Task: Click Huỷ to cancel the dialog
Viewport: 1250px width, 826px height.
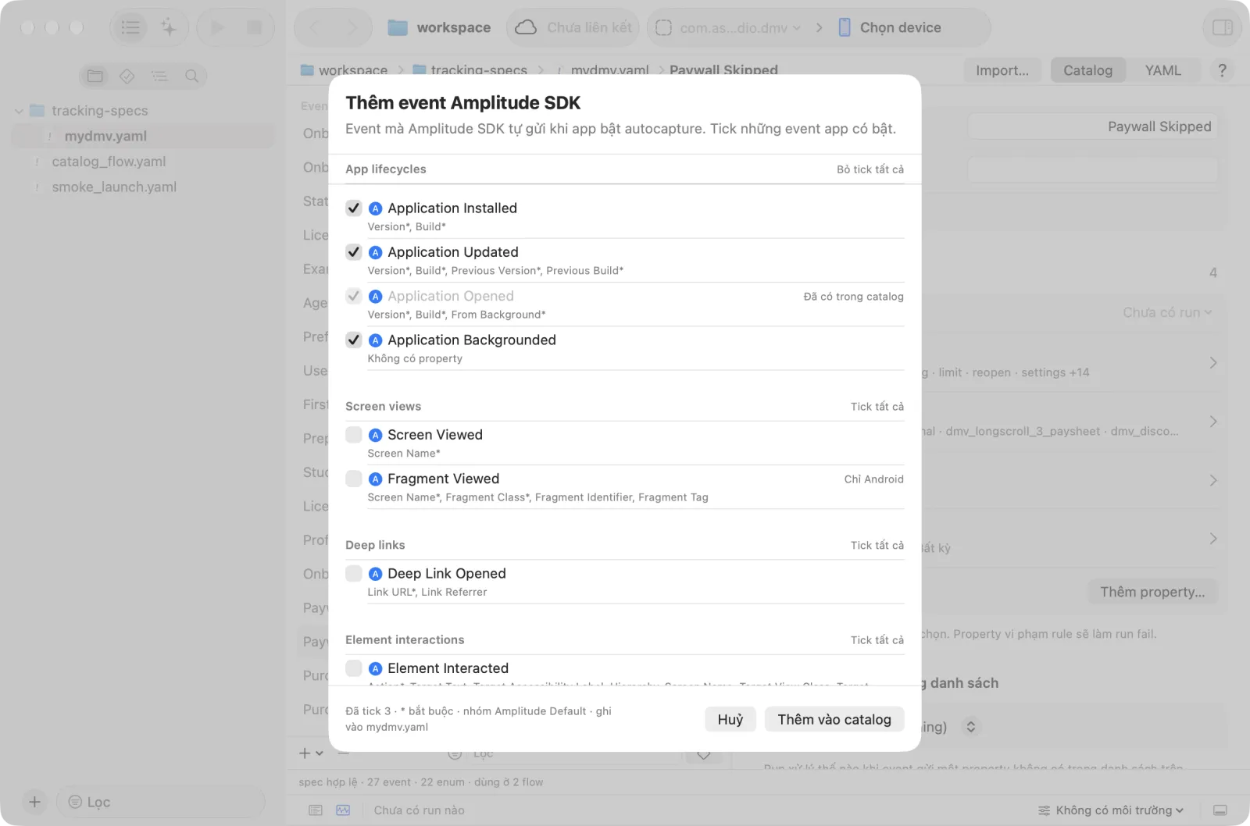Action: (730, 719)
